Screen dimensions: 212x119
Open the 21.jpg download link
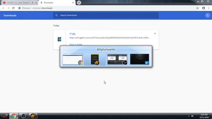click(x=72, y=34)
